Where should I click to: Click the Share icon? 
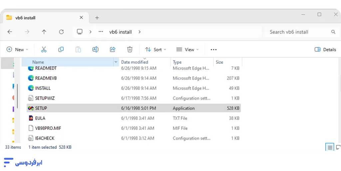113,49
